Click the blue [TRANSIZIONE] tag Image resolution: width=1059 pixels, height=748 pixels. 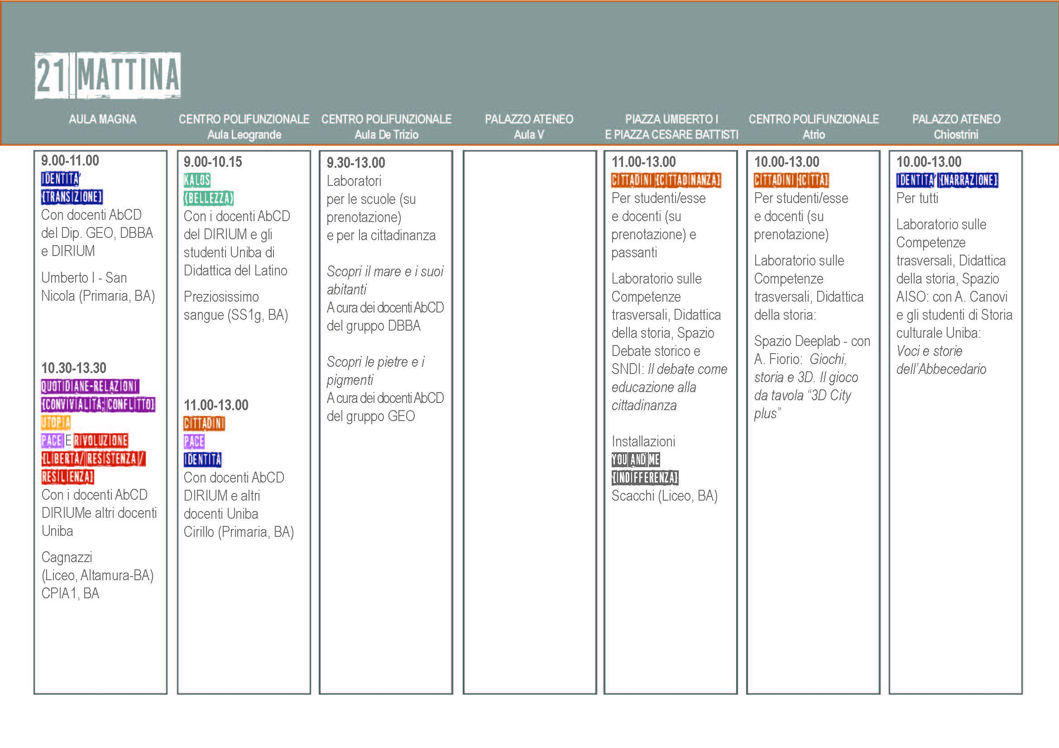coord(72,197)
